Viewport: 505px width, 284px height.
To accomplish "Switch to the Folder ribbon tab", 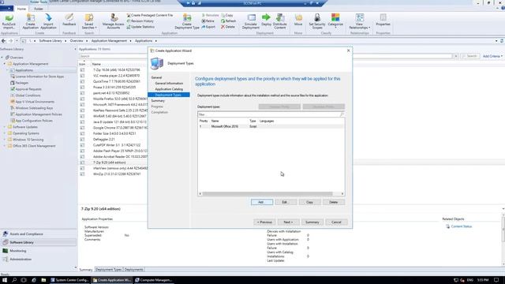I will 39,9.
